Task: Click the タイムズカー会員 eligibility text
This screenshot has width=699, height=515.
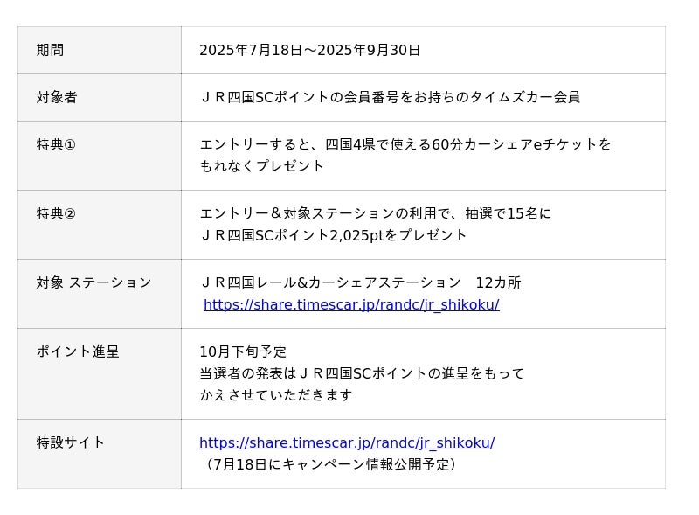Action: tap(390, 98)
